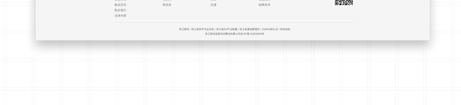Open the 联系我们 contact link

120,10
